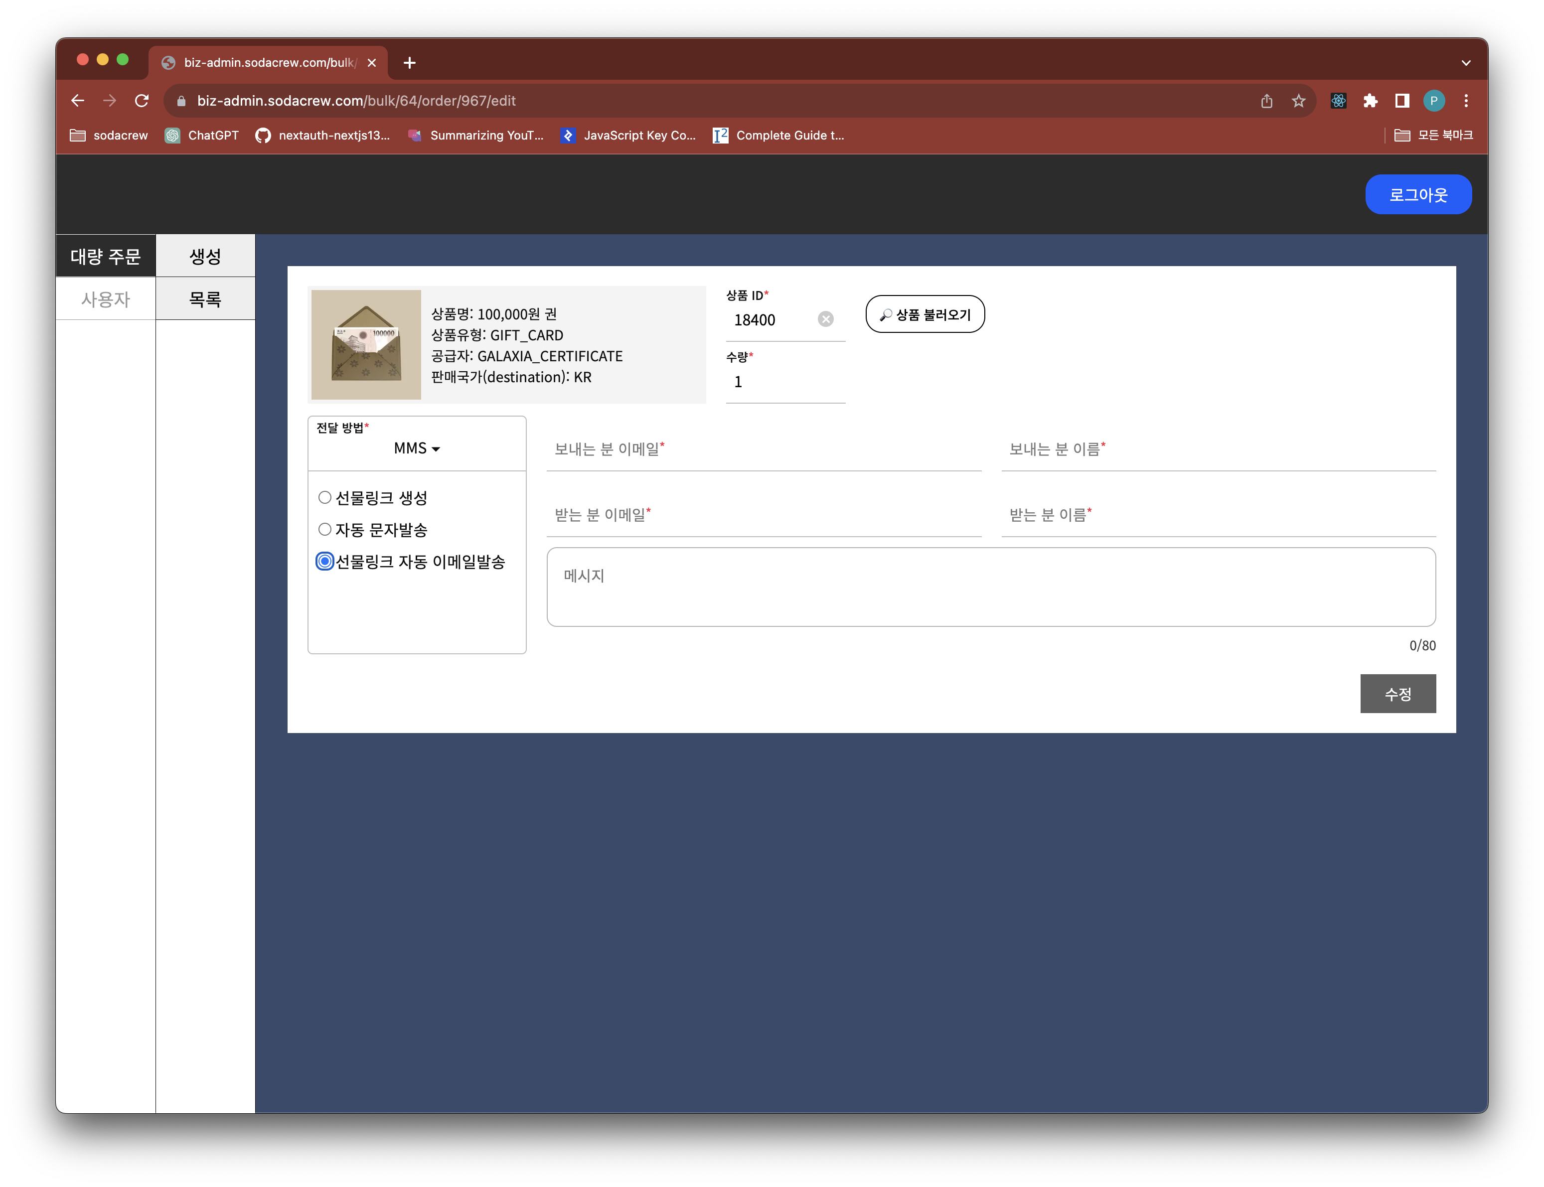Select 자동 문자발송 radio option
Image resolution: width=1544 pixels, height=1187 pixels.
point(325,529)
